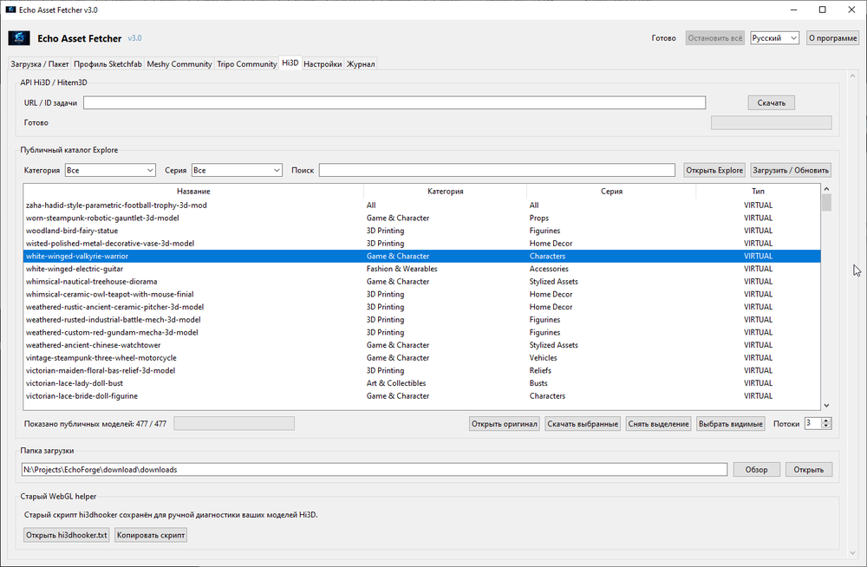Screen dimensions: 867x567
Task: Switch to the Meshy Community tab
Action: pyautogui.click(x=179, y=64)
